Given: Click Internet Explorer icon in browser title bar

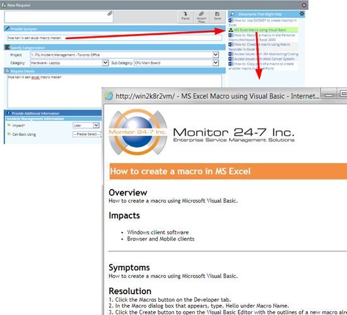Looking at the screenshot, I should click(x=109, y=96).
